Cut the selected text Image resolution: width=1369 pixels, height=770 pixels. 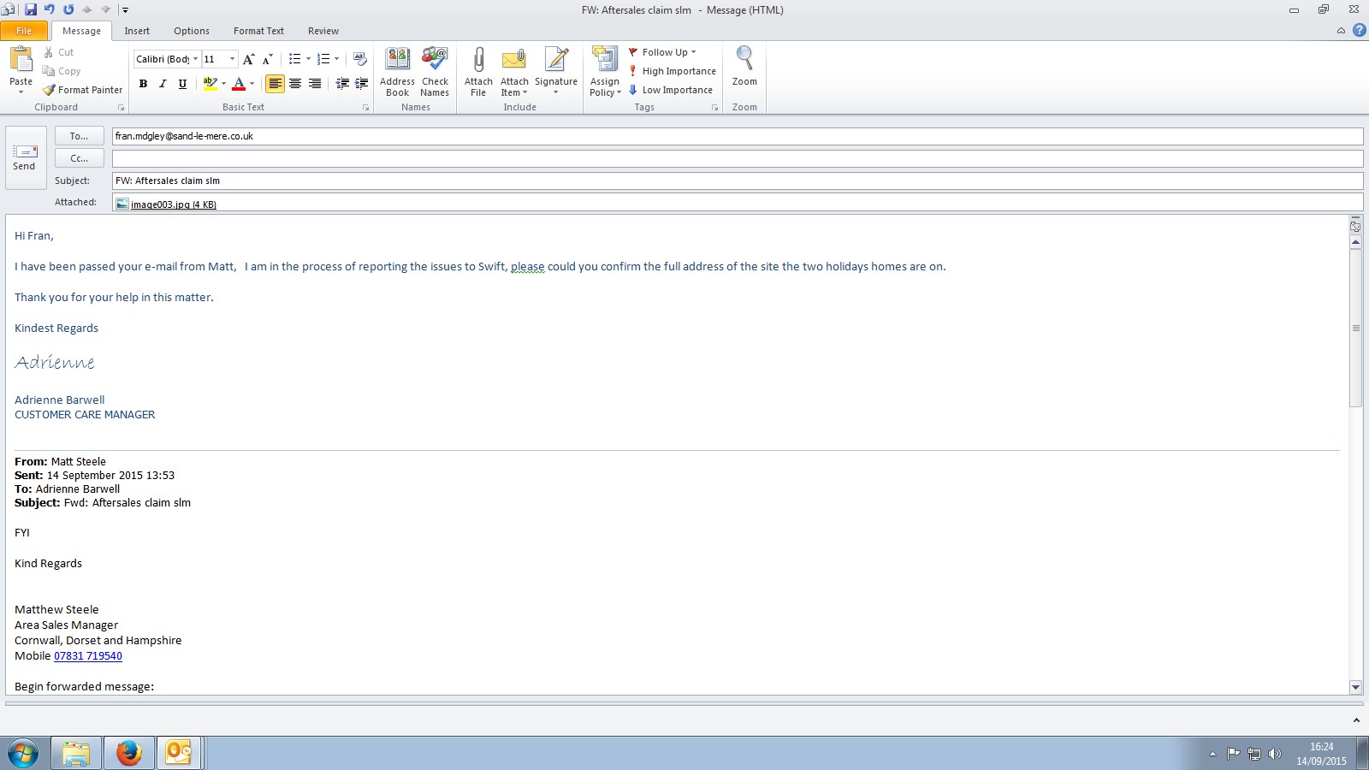tap(58, 52)
